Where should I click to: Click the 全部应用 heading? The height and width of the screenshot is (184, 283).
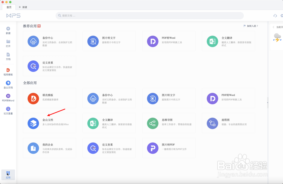point(30,83)
